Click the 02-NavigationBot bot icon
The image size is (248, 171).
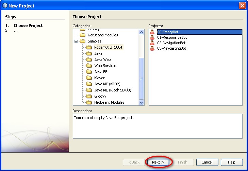152,43
